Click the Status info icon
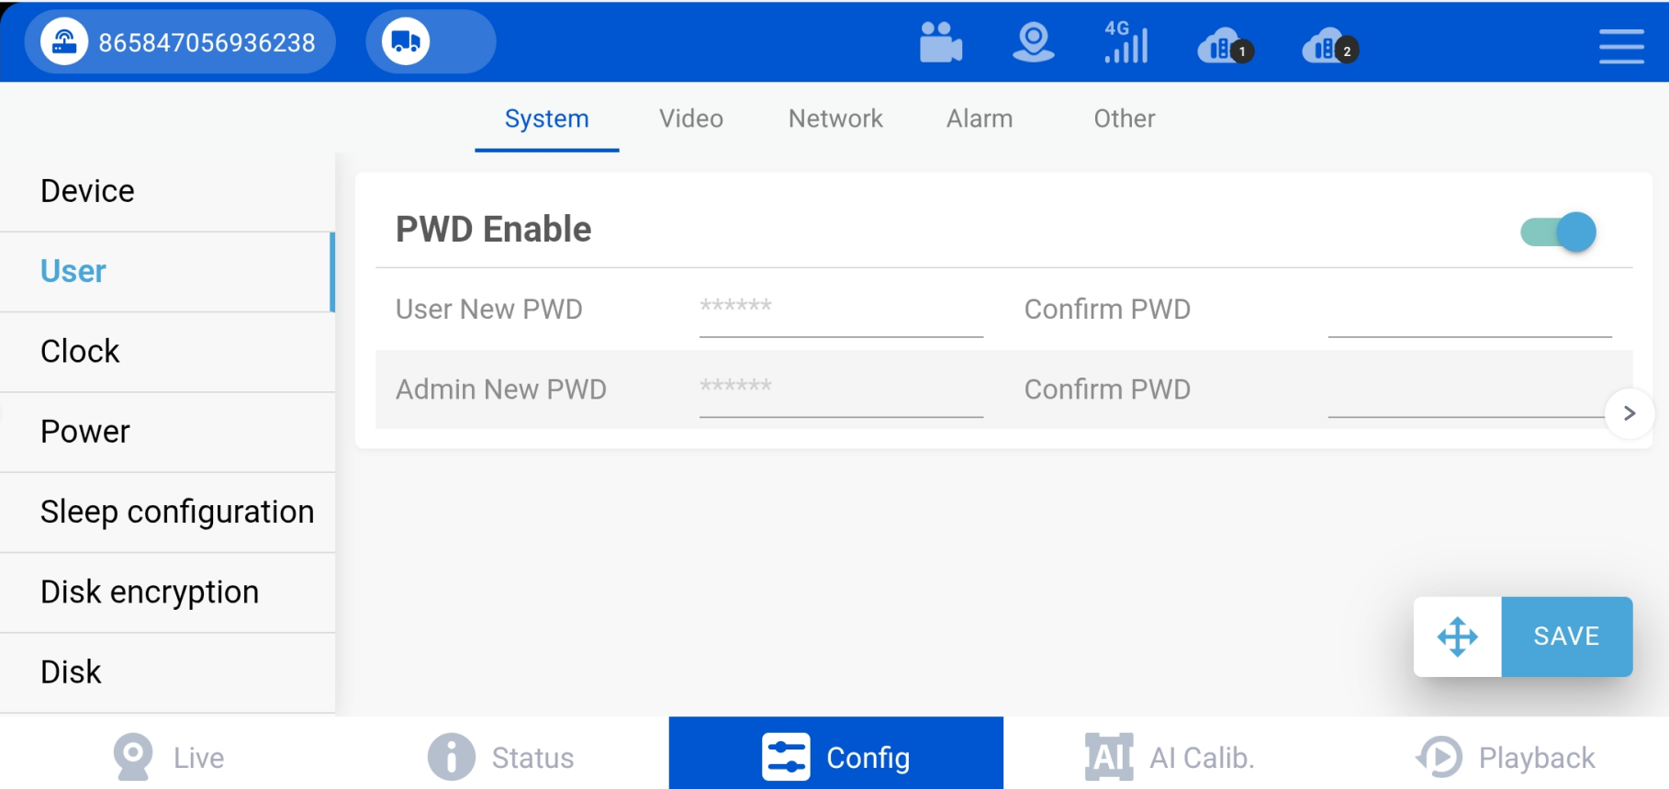The image size is (1669, 789). click(452, 757)
